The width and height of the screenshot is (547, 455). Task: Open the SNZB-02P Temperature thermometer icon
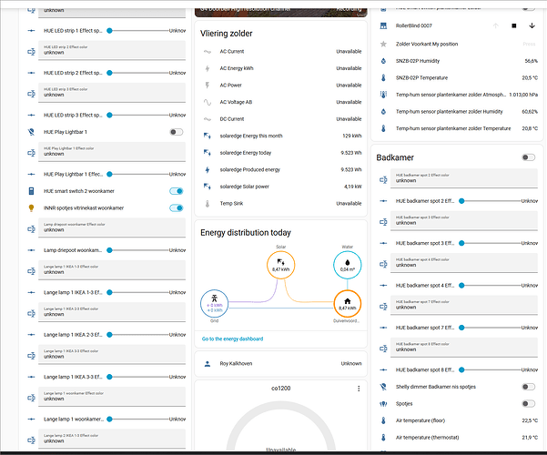point(383,78)
